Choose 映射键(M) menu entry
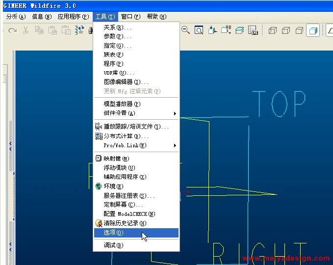The height and width of the screenshot is (265, 333). tap(136, 159)
